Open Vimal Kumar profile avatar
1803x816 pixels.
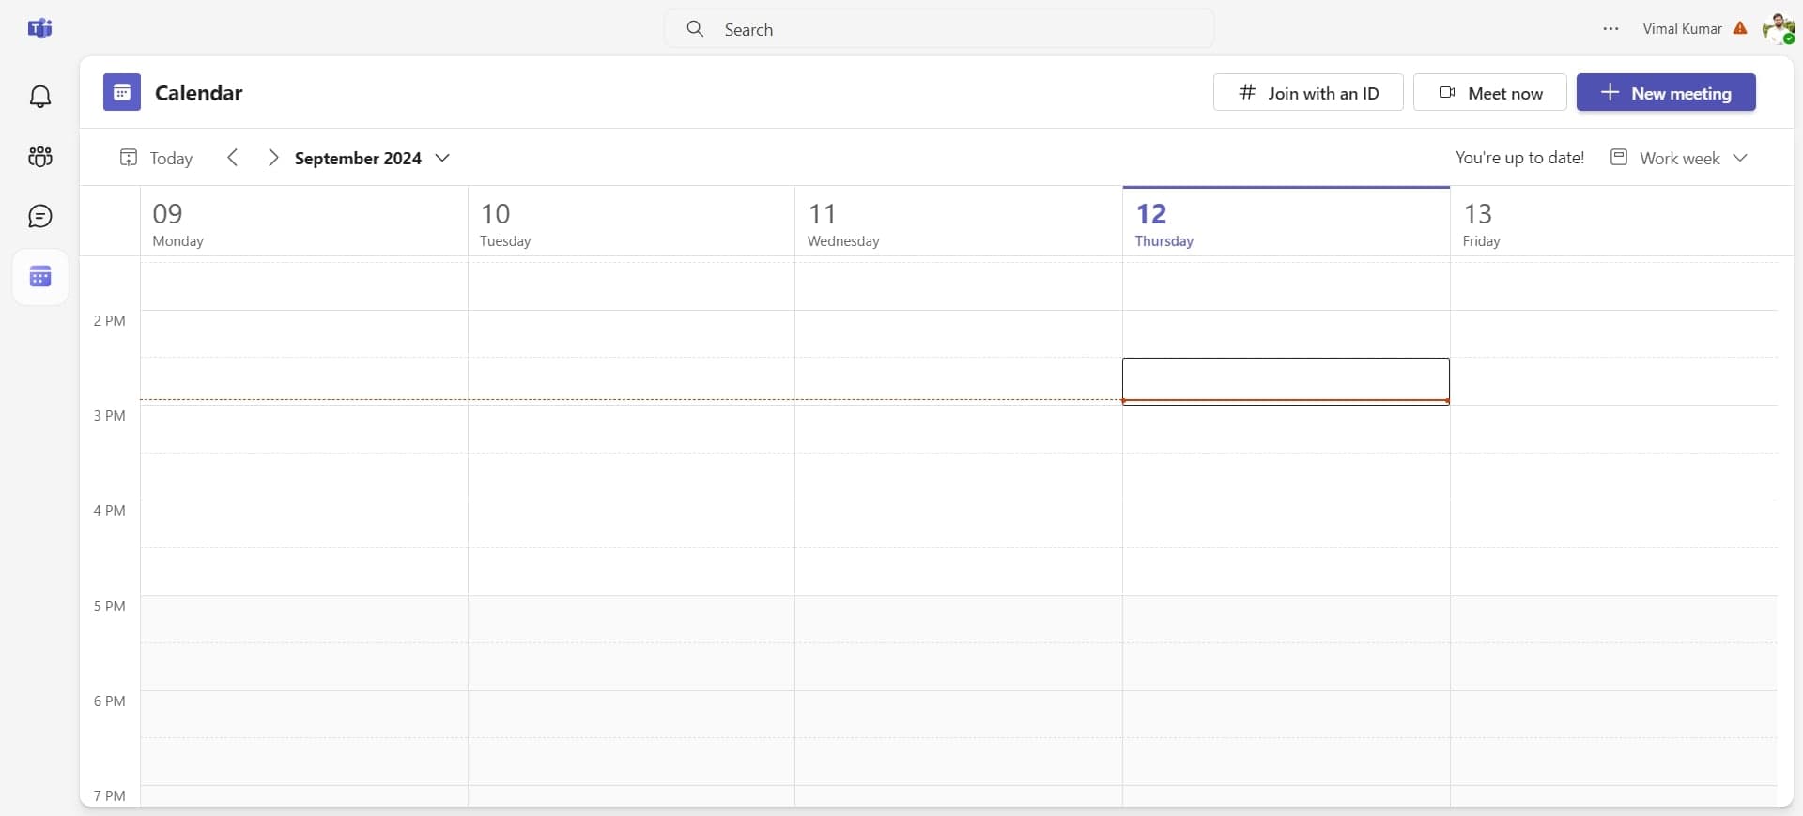point(1778,29)
